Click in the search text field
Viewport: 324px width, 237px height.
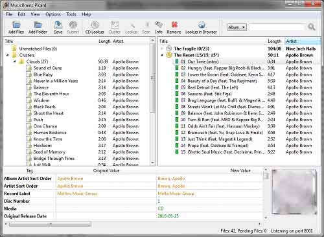tap(277, 27)
